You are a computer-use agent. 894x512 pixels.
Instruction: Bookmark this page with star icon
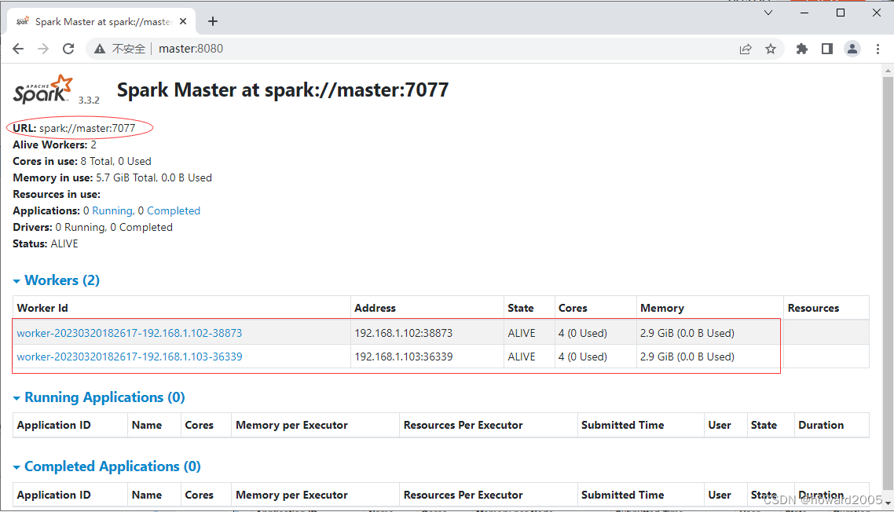pyautogui.click(x=771, y=49)
